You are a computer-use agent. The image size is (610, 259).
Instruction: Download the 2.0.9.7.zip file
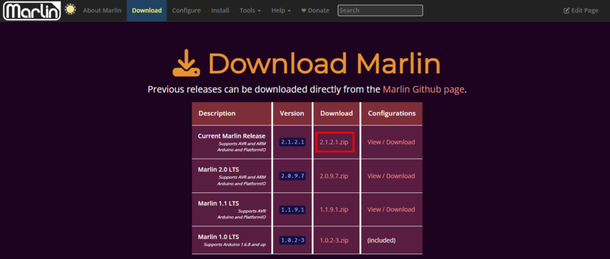tap(334, 176)
